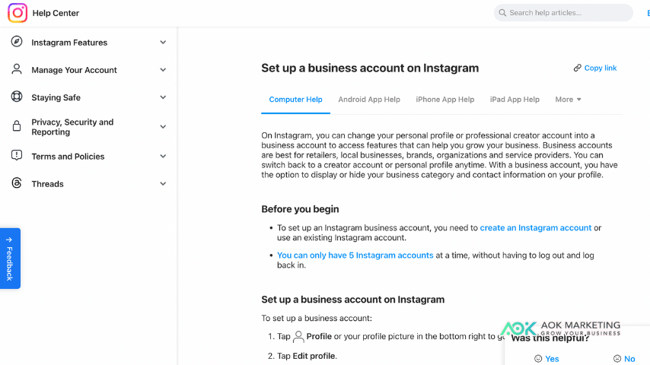Screen dimensions: 650x365
Task: Open the create an Instagram account link
Action: 536,227
